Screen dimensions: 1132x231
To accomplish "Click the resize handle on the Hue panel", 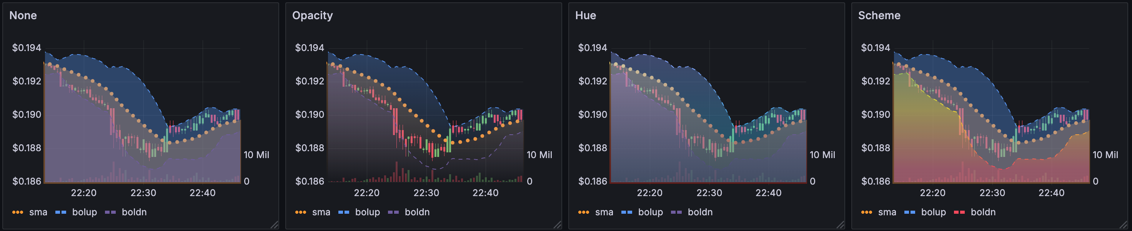I will tap(841, 225).
